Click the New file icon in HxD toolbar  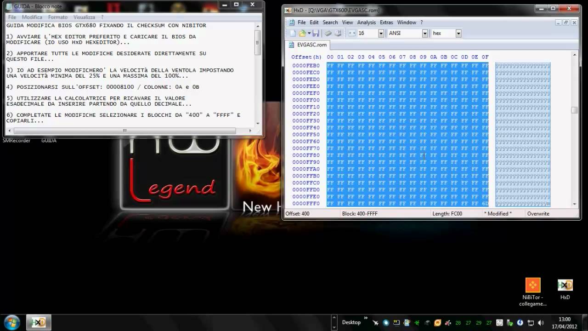(293, 33)
